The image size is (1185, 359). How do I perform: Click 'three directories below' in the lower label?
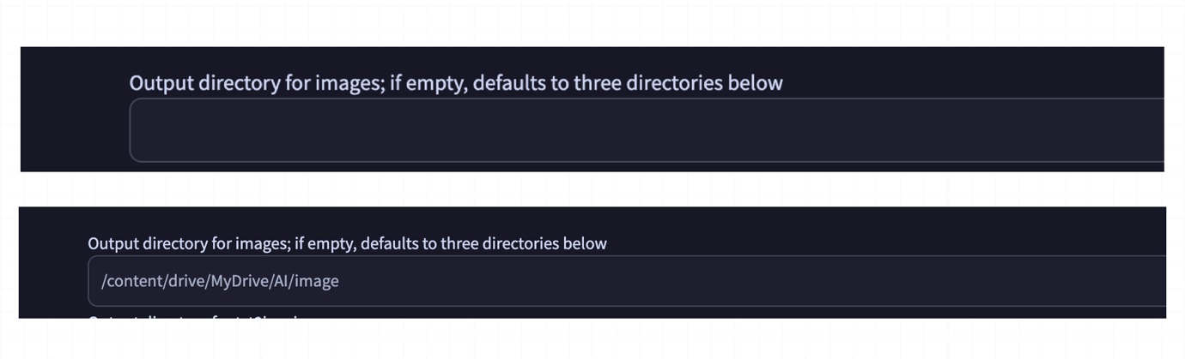click(x=524, y=244)
